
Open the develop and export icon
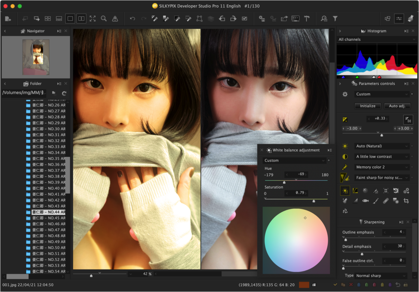pos(284,19)
